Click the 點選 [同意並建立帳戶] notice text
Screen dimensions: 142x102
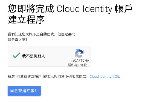coord(25,76)
